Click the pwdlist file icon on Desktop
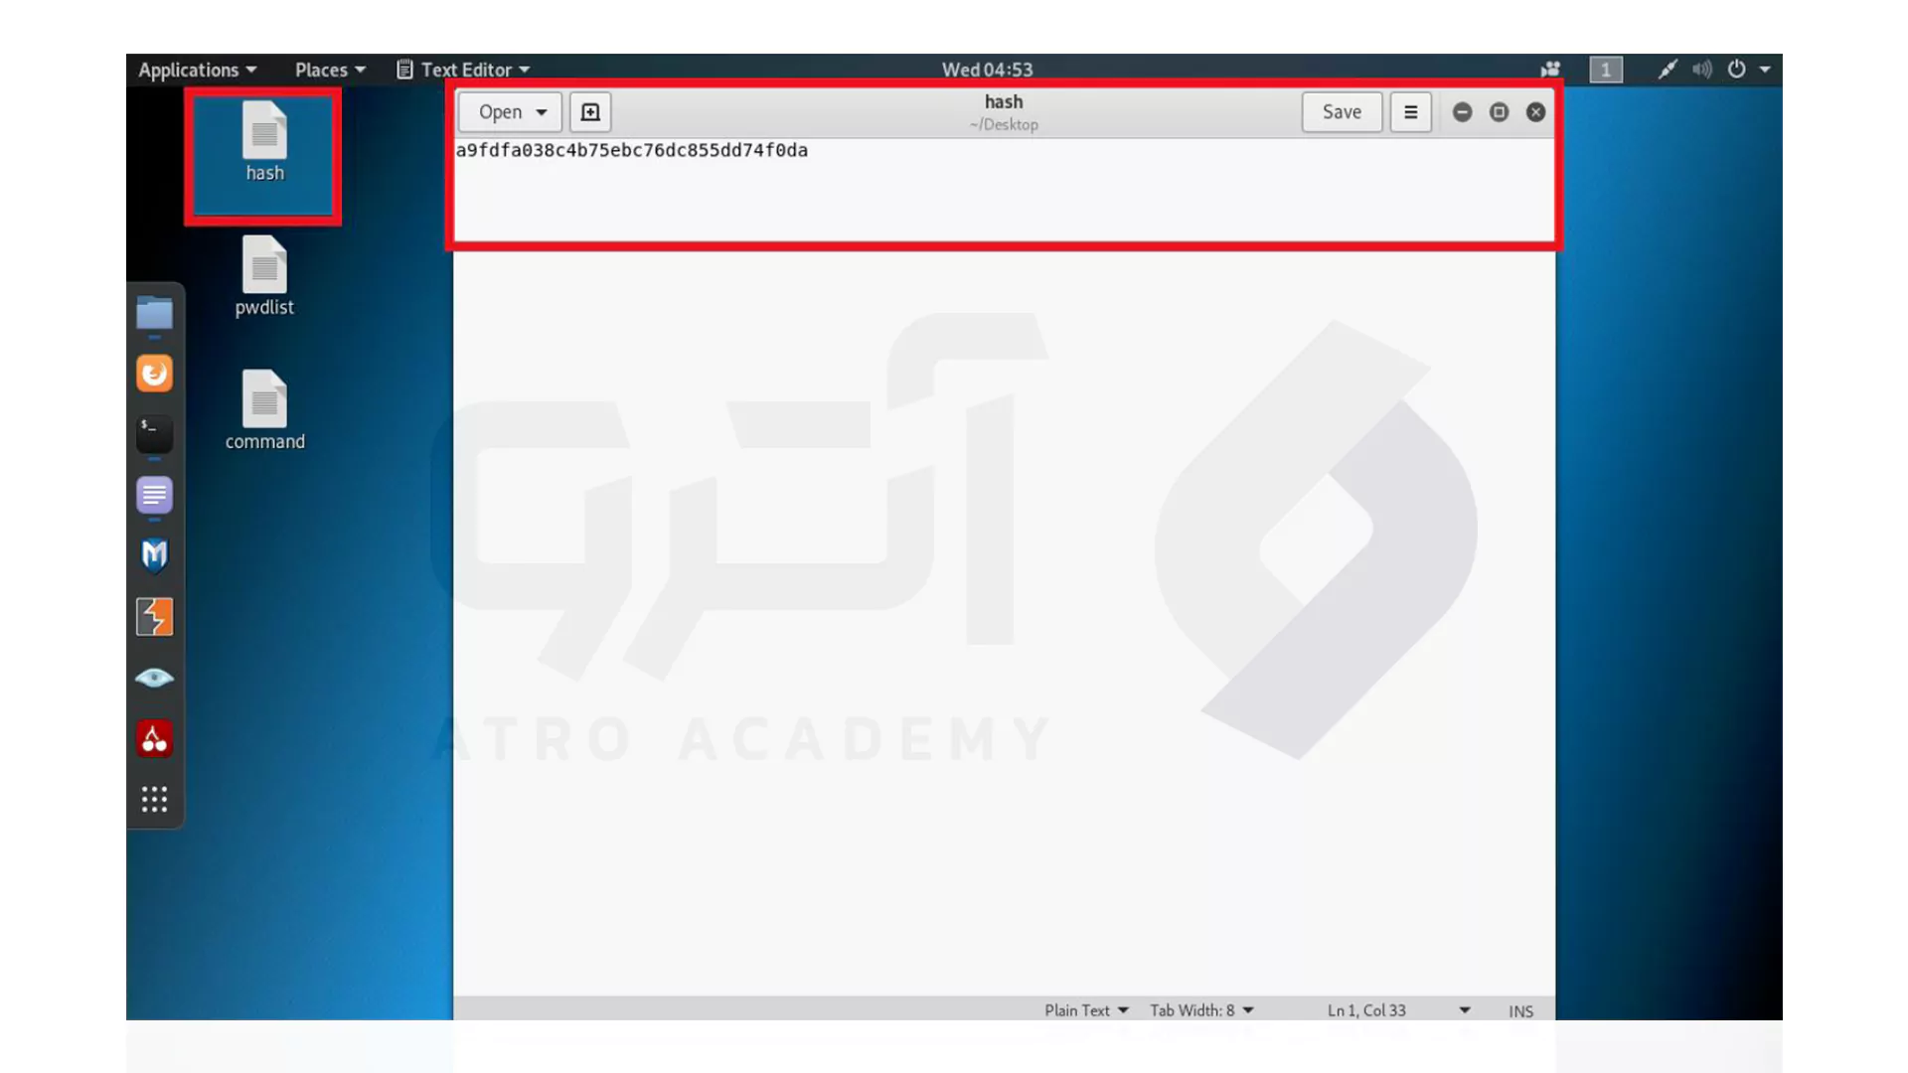 pos(264,275)
